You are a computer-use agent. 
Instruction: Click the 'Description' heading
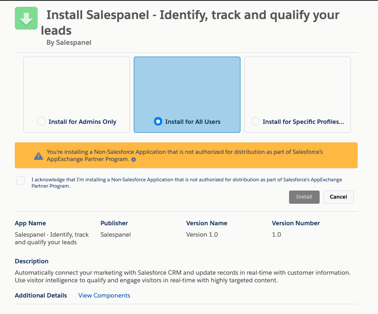coord(32,261)
